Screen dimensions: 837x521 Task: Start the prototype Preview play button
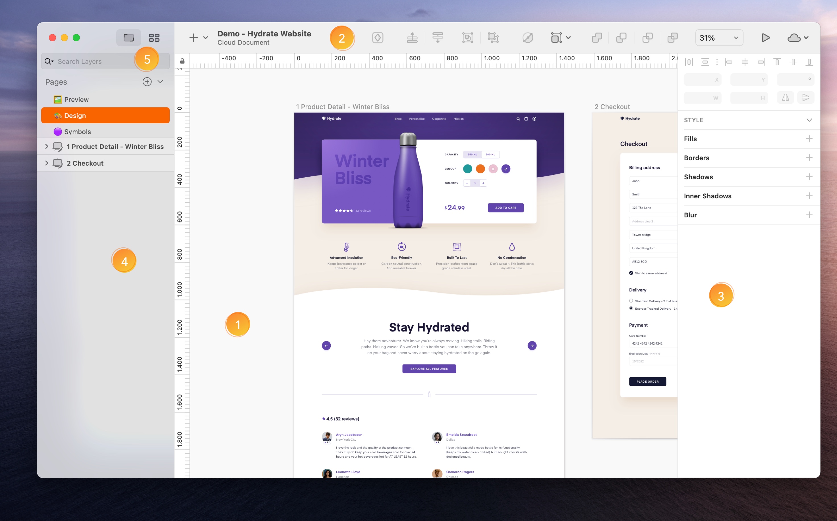point(765,37)
